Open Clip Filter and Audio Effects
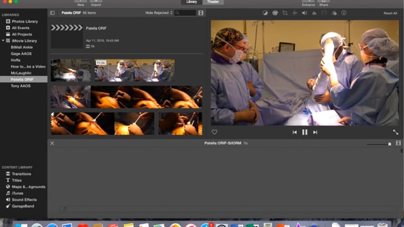Image resolution: width=404 pixels, height=227 pixels. (x=334, y=13)
